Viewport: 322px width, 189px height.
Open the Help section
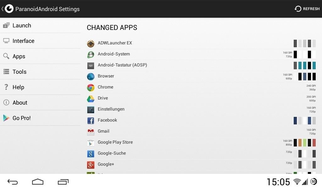[x=40, y=87]
